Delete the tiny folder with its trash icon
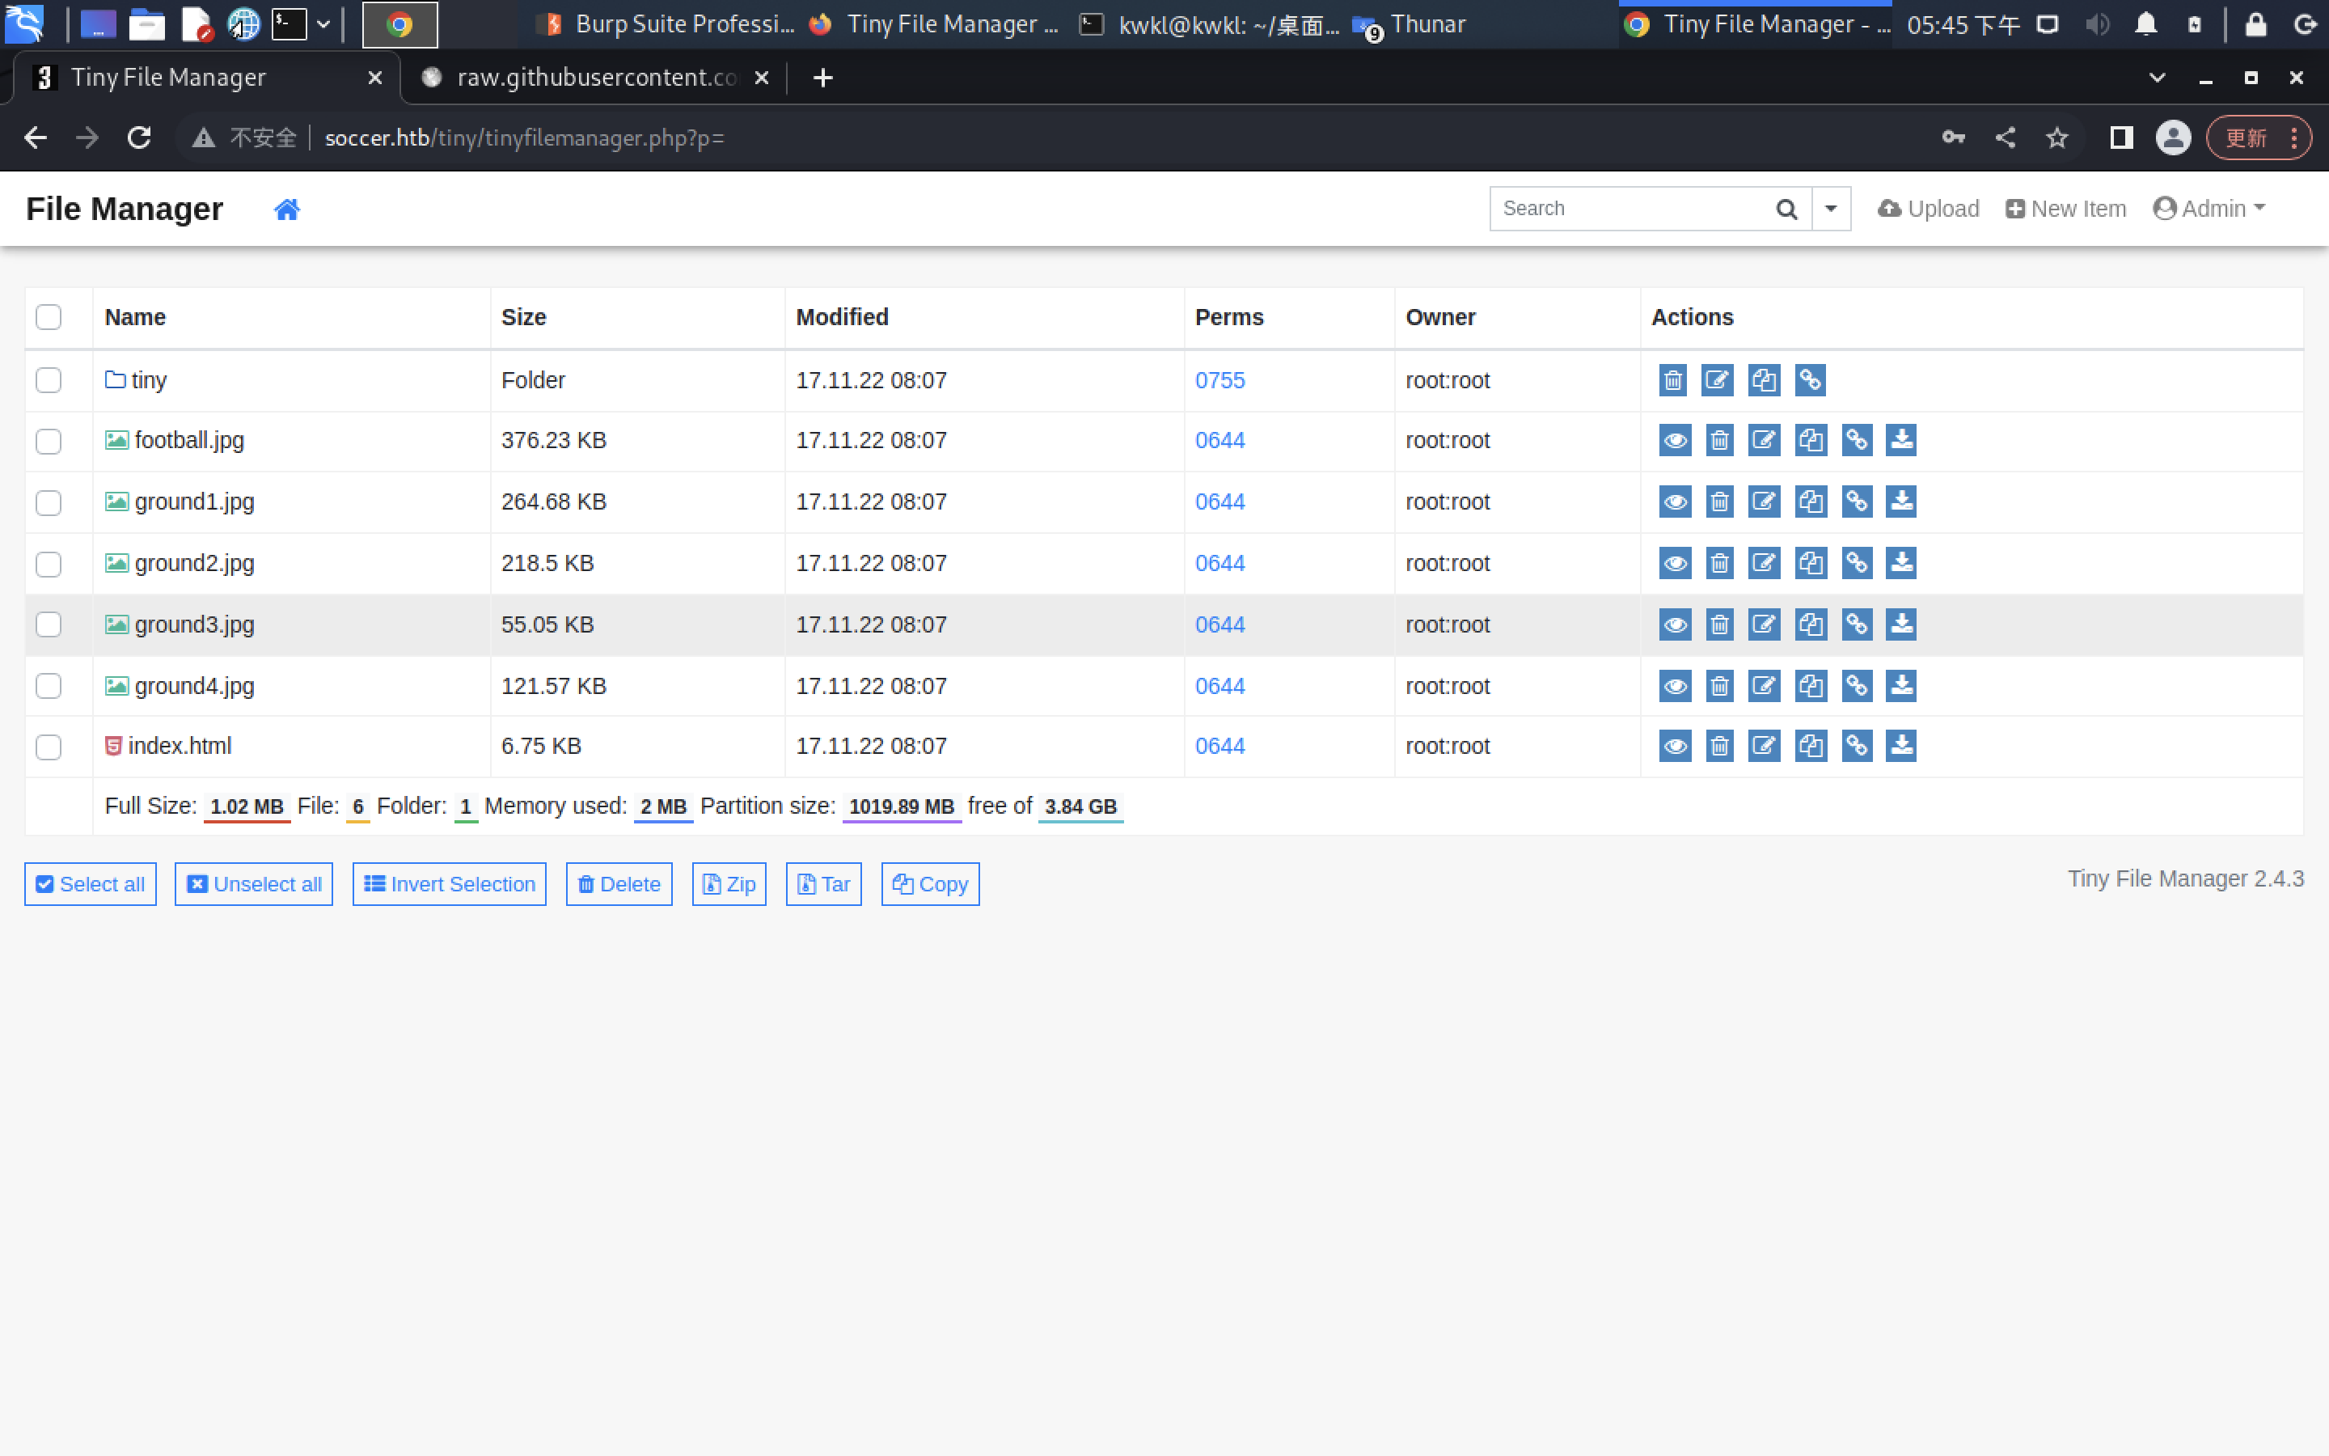2329x1456 pixels. point(1672,380)
